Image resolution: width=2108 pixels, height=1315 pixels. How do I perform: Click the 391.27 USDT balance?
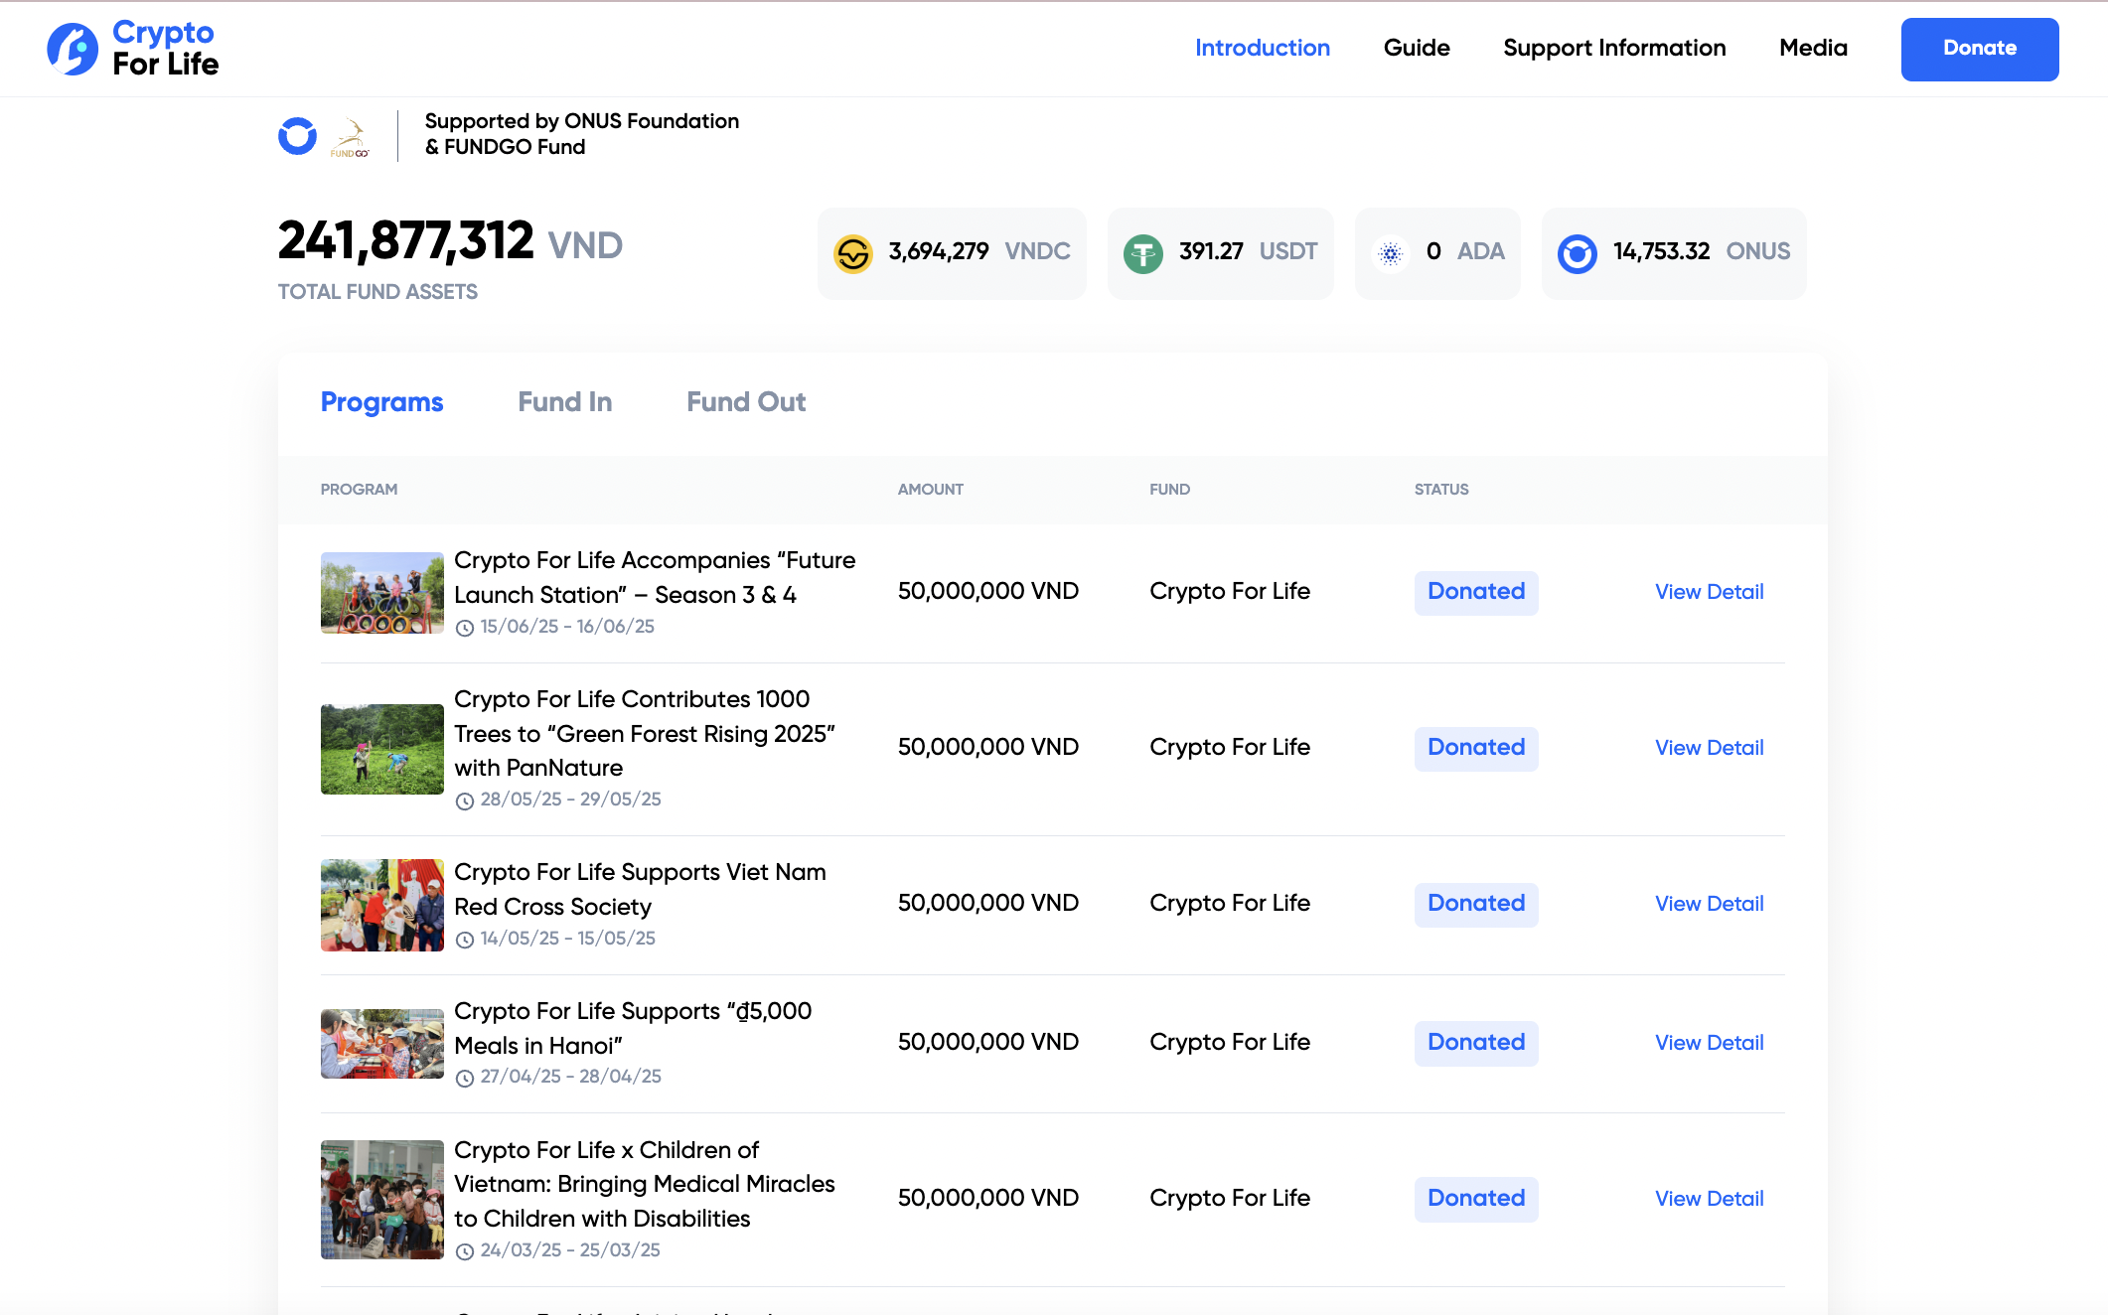(1248, 251)
